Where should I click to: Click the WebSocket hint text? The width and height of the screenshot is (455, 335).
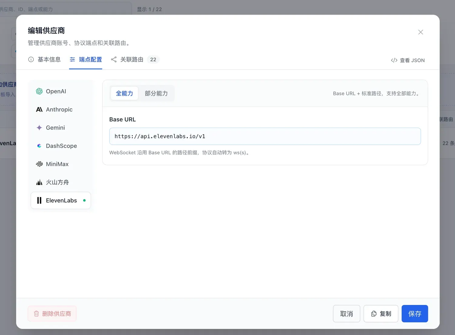(180, 152)
